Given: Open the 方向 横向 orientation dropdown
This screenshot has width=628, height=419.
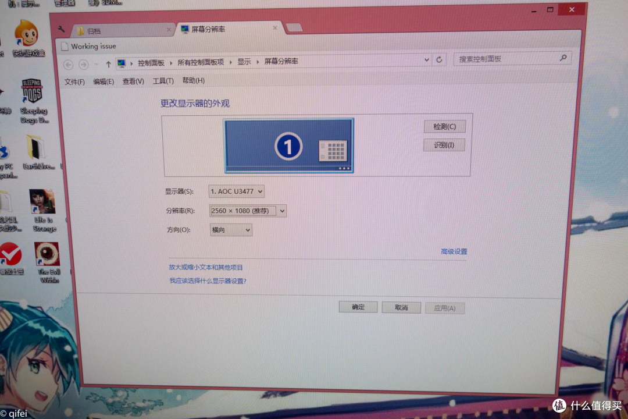Looking at the screenshot, I should coord(231,230).
